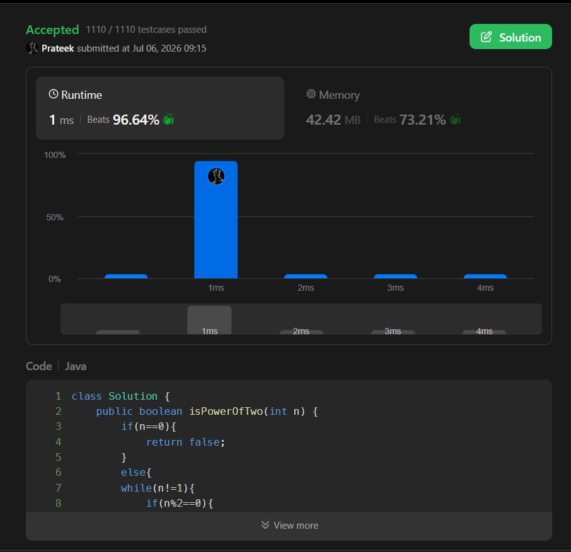
Task: Click code line 'if(n==0){'
Action: (149, 426)
